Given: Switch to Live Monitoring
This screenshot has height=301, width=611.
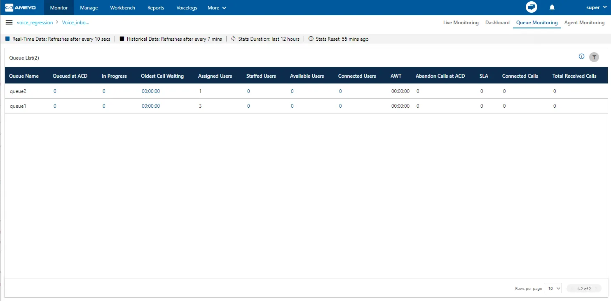Looking at the screenshot, I should (461, 23).
